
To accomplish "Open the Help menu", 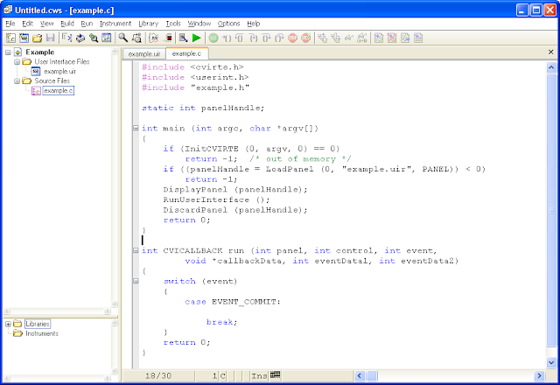I will click(x=253, y=24).
